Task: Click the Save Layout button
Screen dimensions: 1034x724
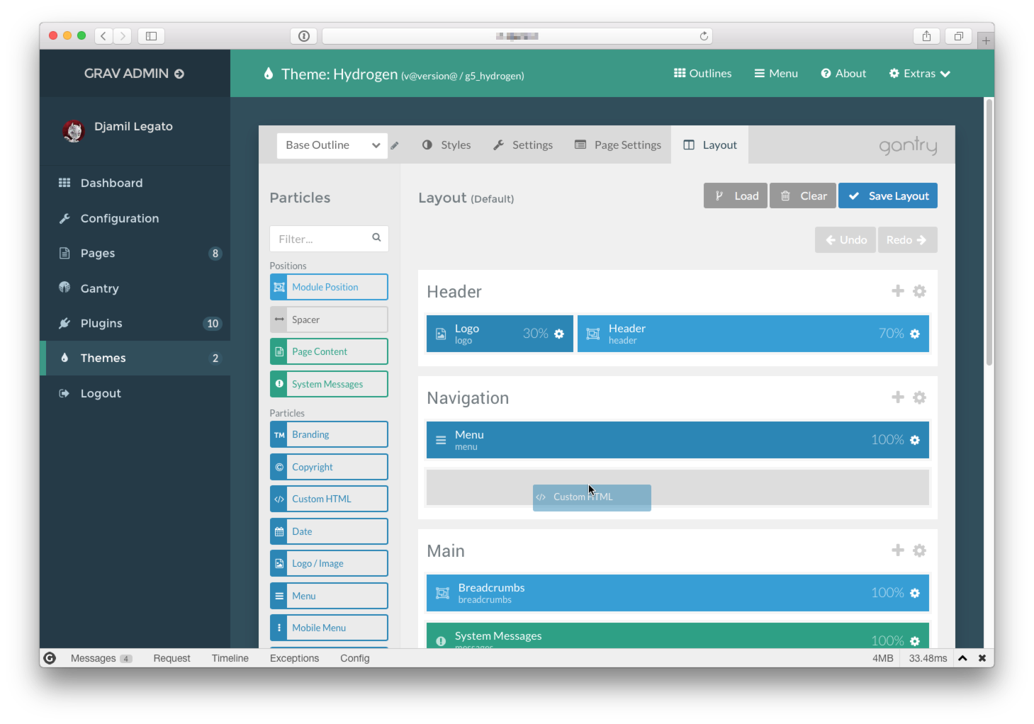Action: point(887,196)
